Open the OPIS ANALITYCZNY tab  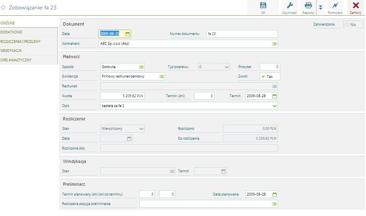[29, 60]
